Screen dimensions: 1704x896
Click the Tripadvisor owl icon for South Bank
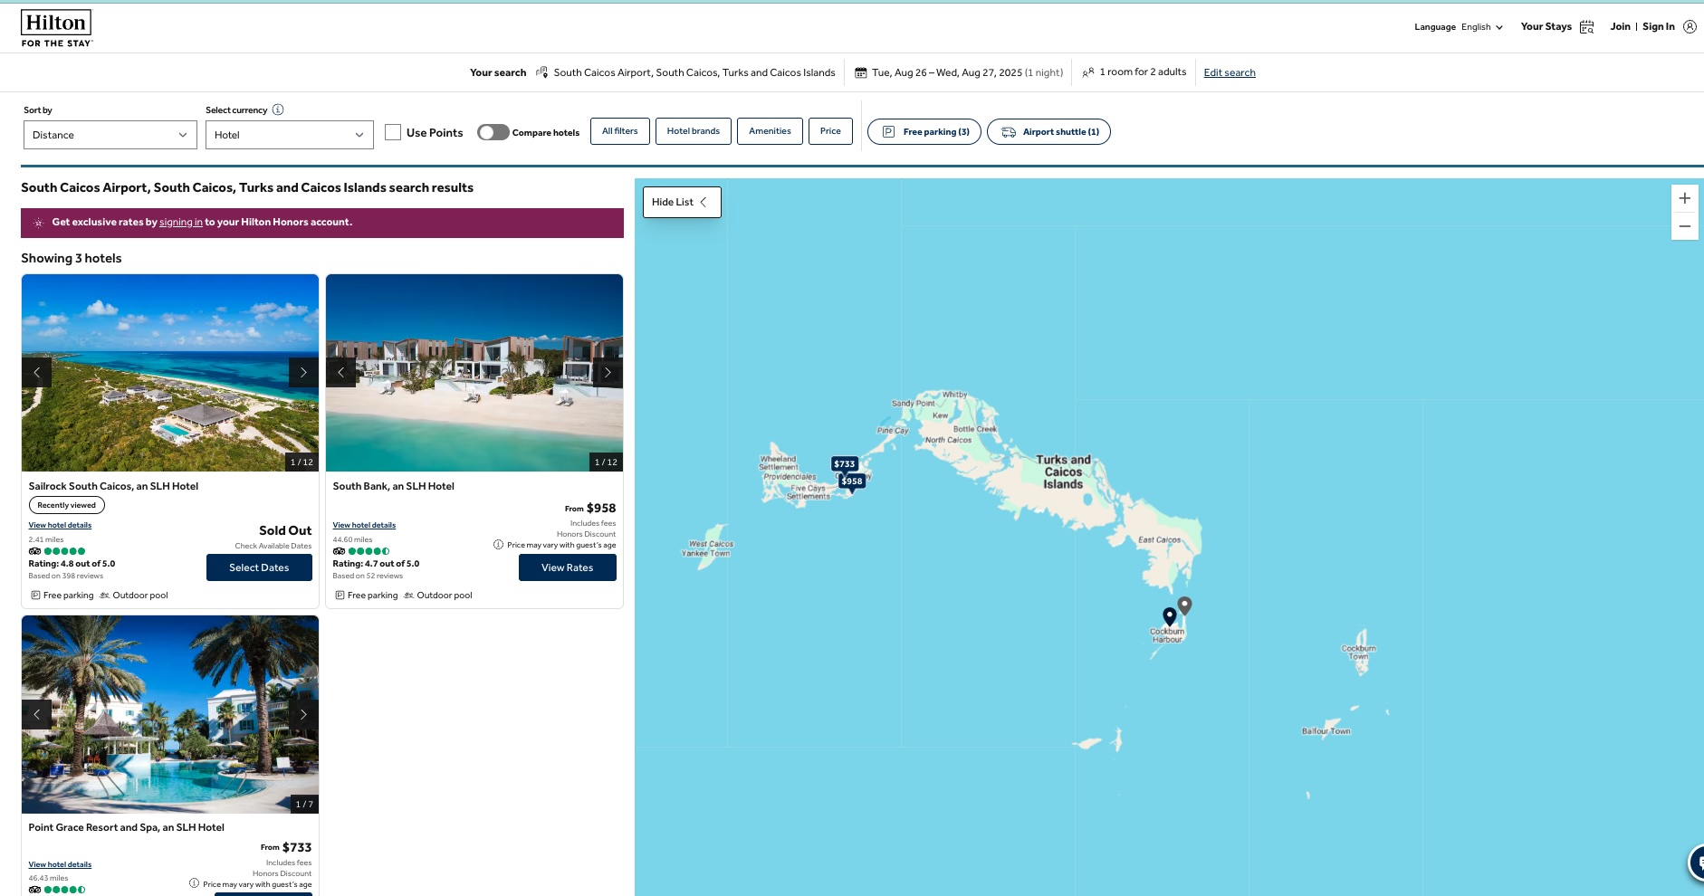tap(339, 551)
